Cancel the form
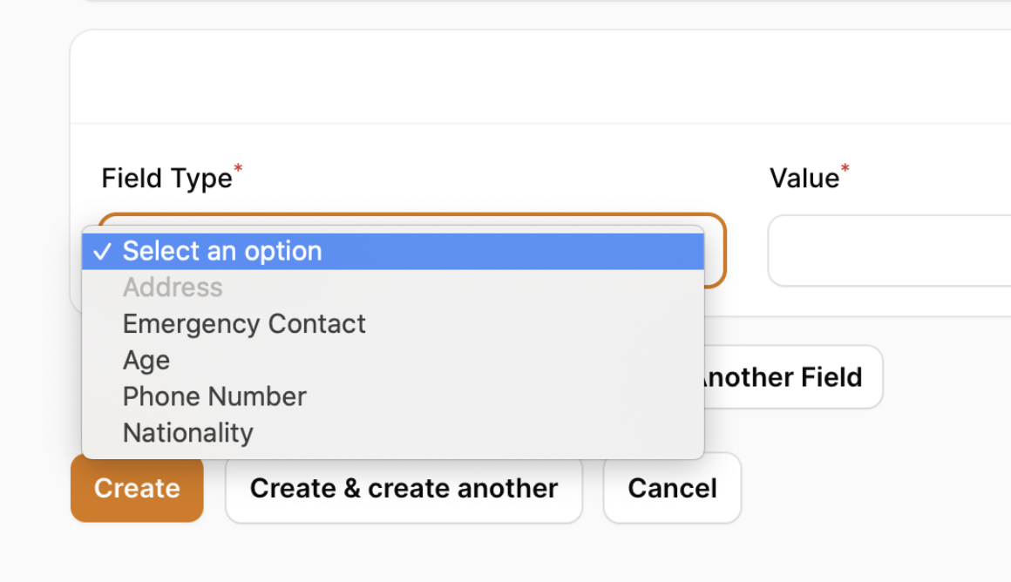Viewport: 1011px width, 582px height. (x=672, y=488)
